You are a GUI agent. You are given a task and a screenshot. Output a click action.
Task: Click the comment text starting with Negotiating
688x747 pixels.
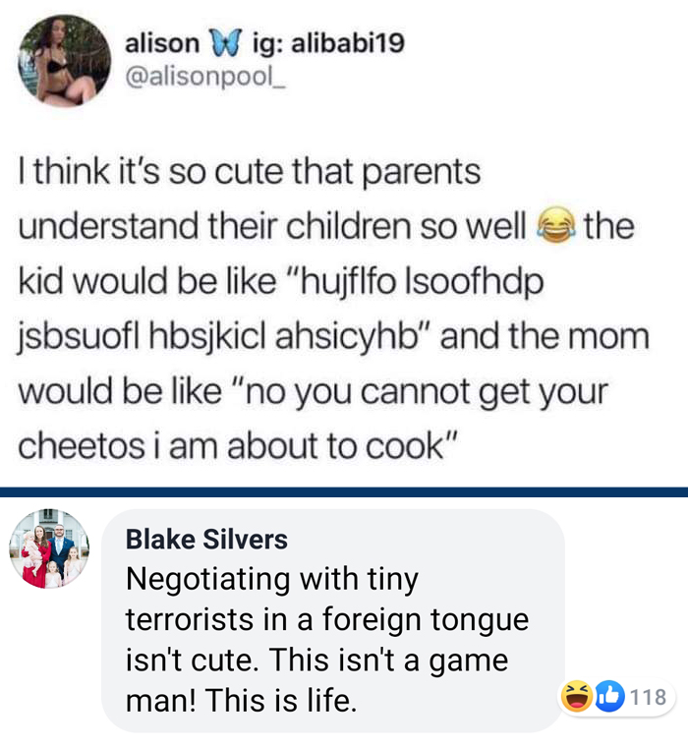pos(327,639)
